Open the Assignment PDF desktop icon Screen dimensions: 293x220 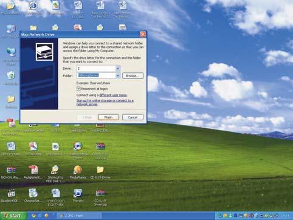(33, 170)
